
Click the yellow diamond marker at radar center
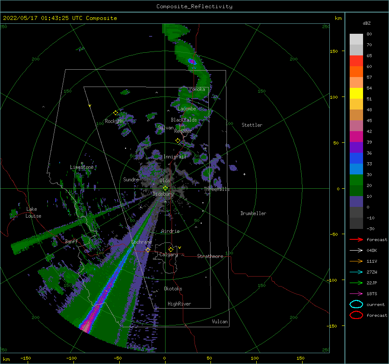pos(165,188)
